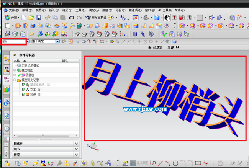Click the 开始 (Start) button

point(12,18)
